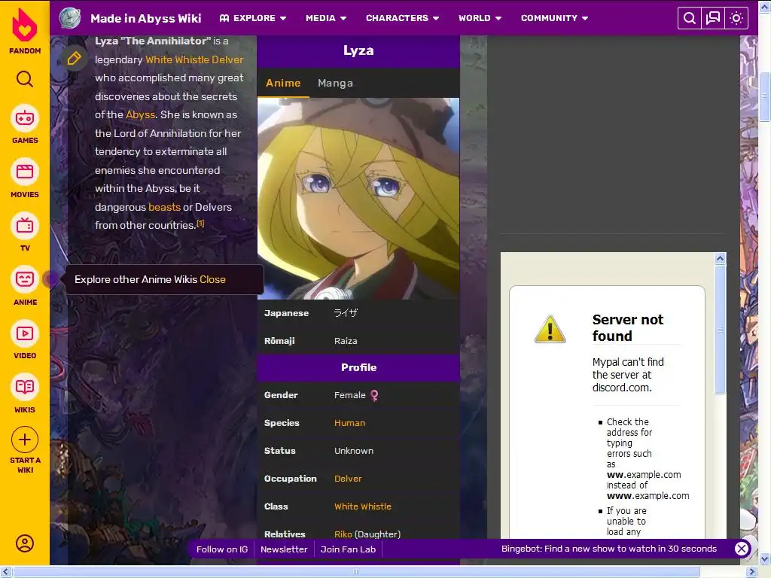The height and width of the screenshot is (578, 771).
Task: Click the Status value 'Unknown'
Action: coord(354,451)
